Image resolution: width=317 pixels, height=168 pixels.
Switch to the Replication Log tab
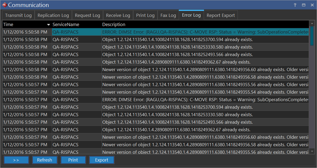[53, 15]
